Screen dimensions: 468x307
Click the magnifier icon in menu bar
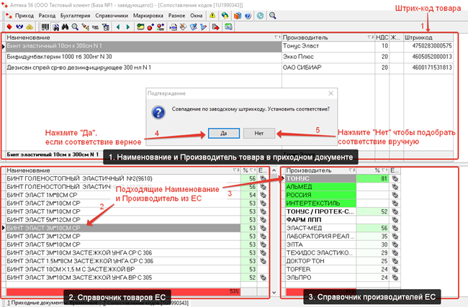point(272,16)
